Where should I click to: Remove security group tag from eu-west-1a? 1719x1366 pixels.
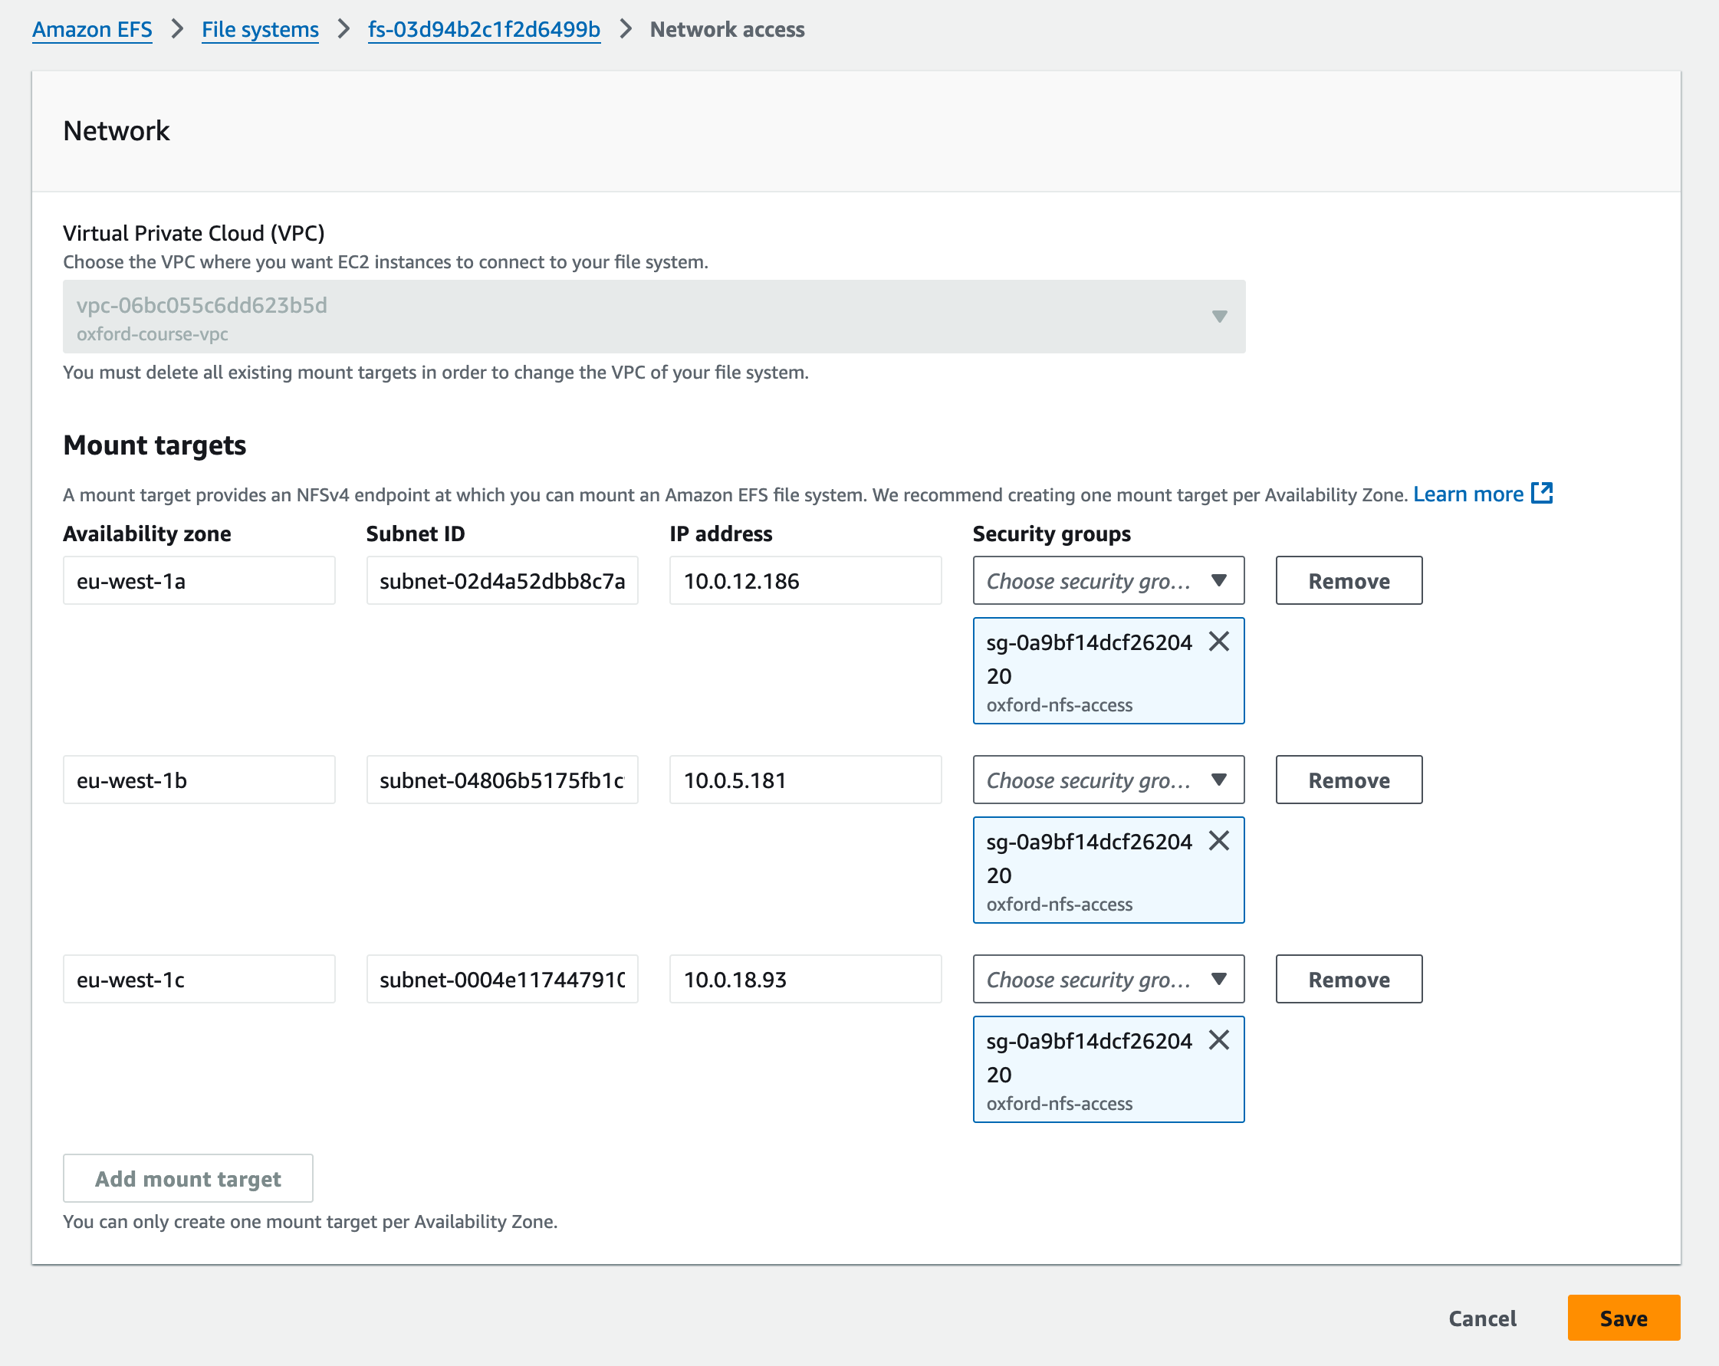click(1218, 642)
